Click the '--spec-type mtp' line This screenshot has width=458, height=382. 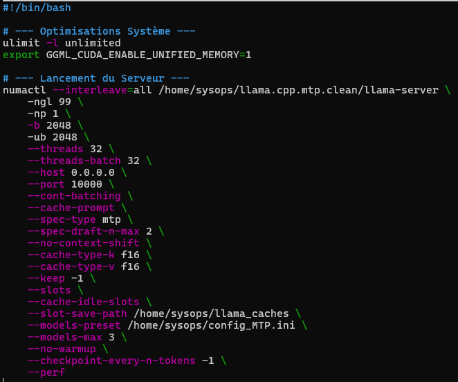tap(74, 219)
